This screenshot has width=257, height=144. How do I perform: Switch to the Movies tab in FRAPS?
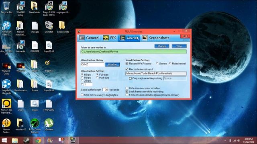click(129, 38)
